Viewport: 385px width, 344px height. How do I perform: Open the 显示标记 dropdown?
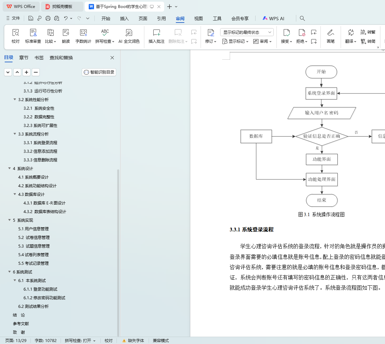[x=235, y=41]
